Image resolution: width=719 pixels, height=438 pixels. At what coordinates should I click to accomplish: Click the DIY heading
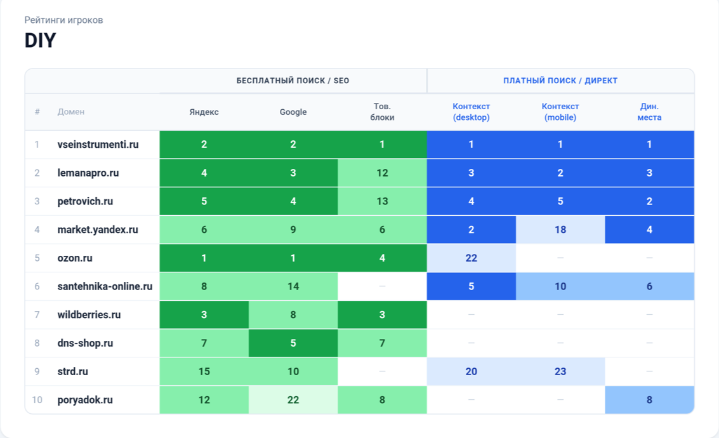pyautogui.click(x=41, y=41)
